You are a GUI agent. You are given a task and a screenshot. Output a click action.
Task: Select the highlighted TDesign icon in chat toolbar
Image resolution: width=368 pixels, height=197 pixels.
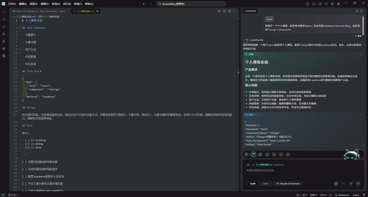point(253,155)
